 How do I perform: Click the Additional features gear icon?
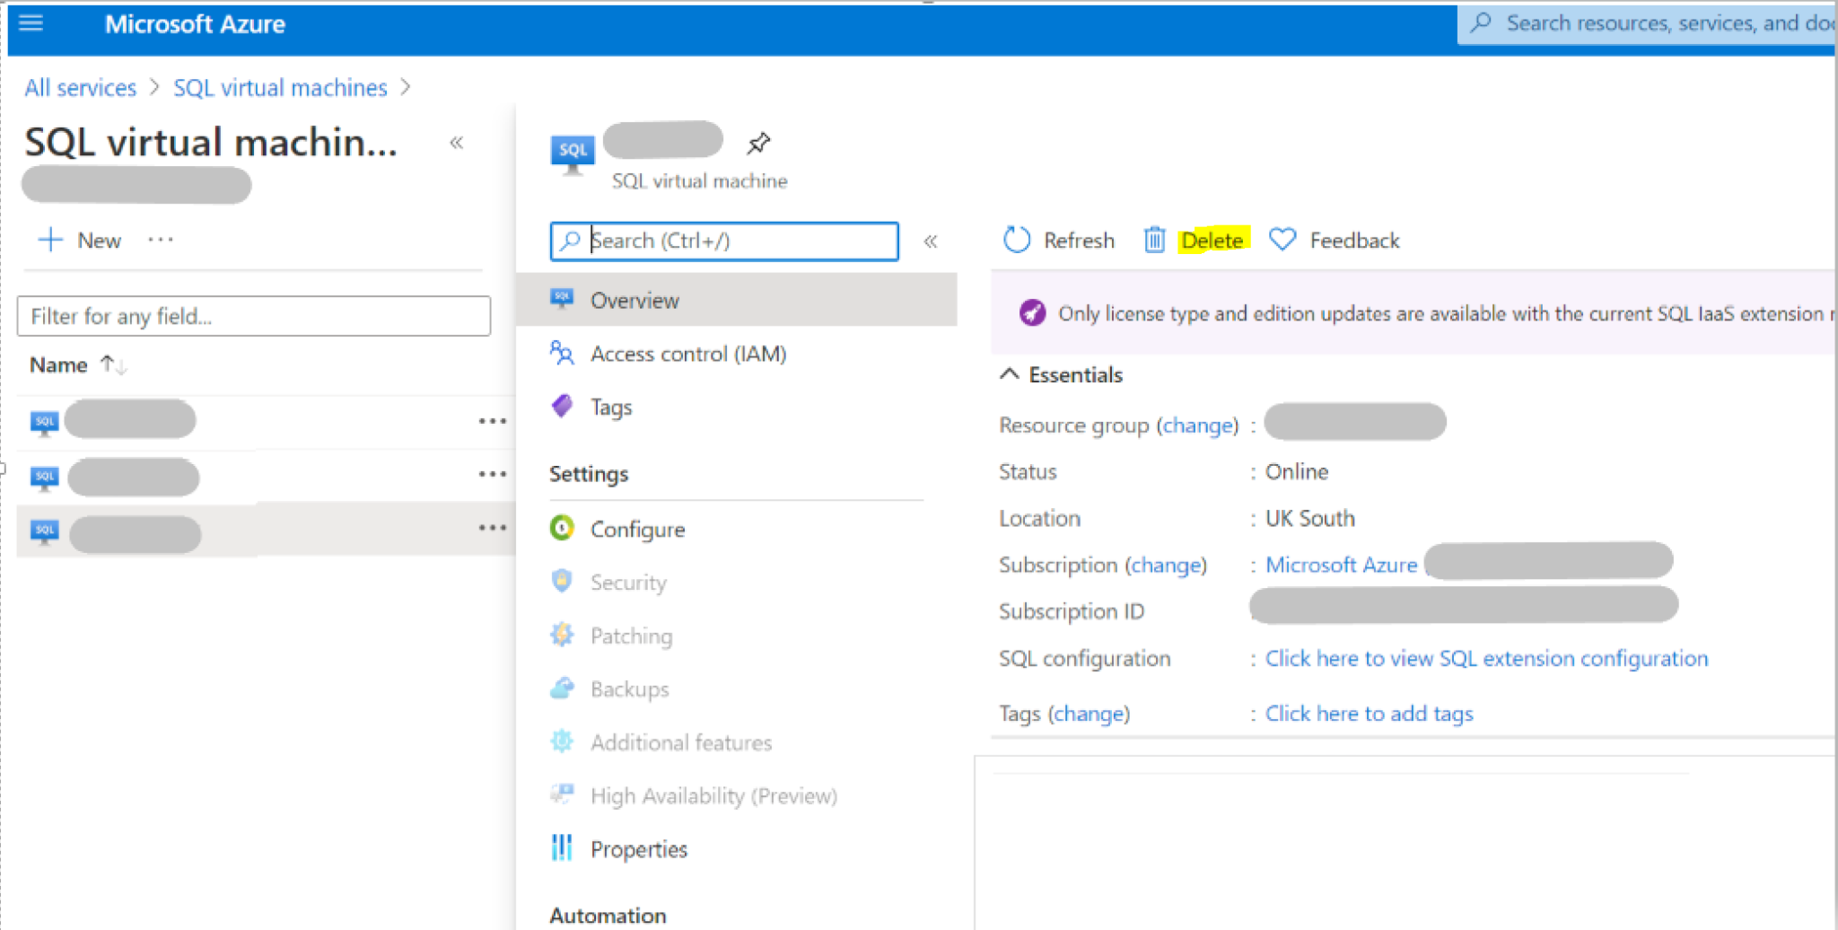[x=562, y=741]
